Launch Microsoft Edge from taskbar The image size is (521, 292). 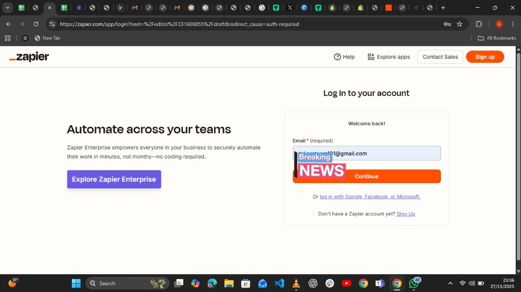point(212,283)
